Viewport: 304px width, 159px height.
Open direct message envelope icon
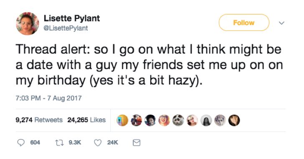[137, 143]
